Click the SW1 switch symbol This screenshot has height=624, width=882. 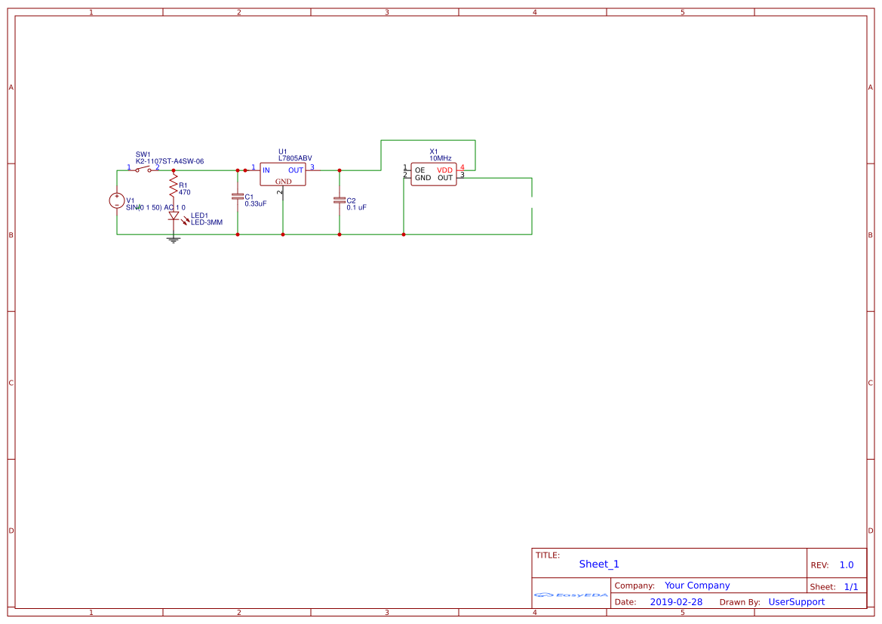click(x=143, y=170)
